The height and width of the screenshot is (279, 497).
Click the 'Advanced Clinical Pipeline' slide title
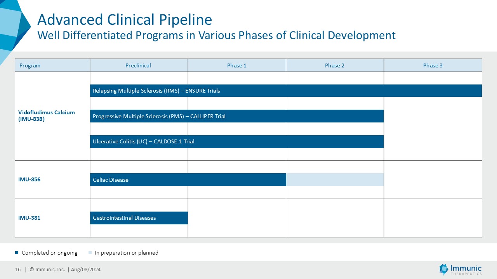pos(125,19)
